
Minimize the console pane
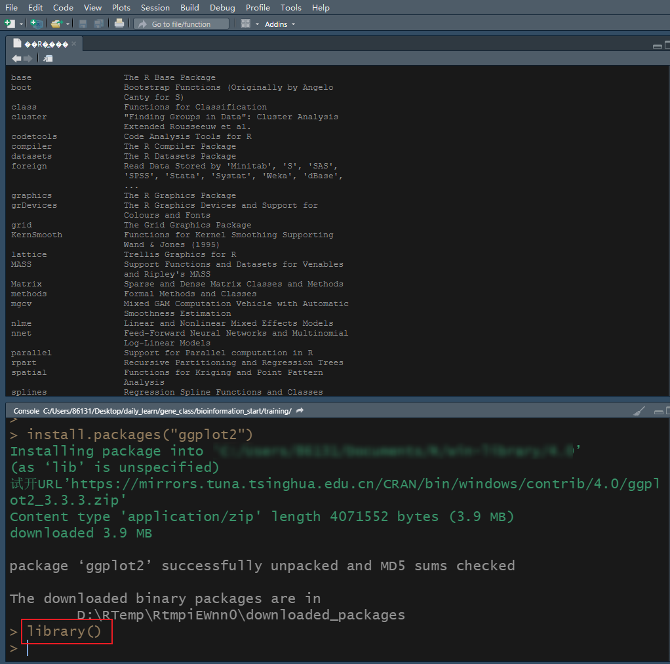click(658, 412)
